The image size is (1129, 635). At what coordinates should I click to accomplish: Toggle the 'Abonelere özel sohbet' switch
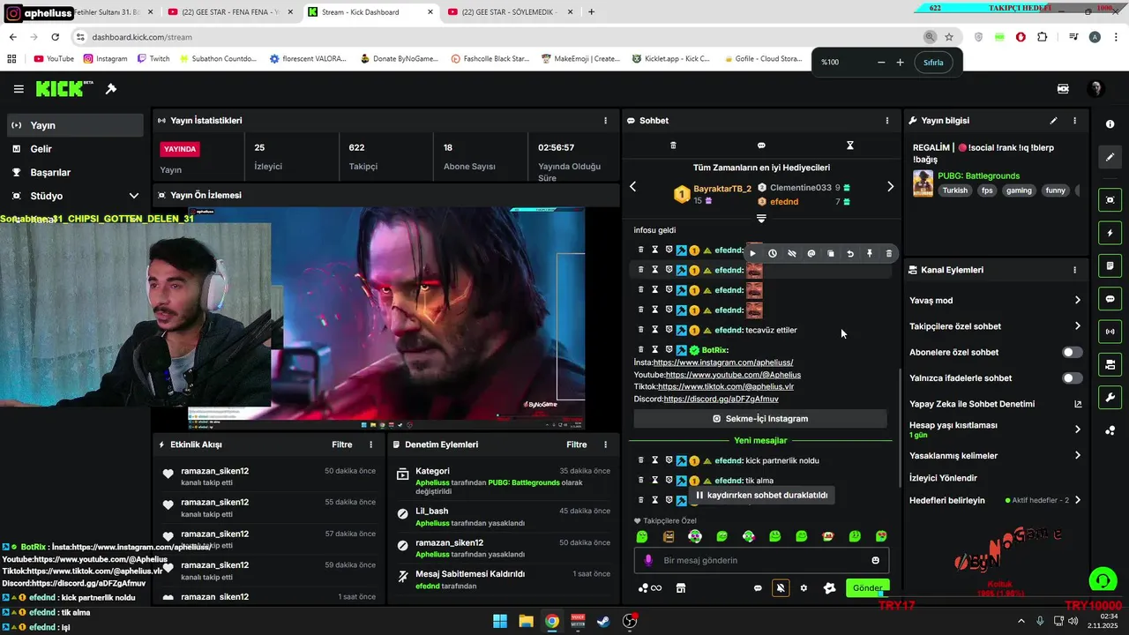[1072, 352]
